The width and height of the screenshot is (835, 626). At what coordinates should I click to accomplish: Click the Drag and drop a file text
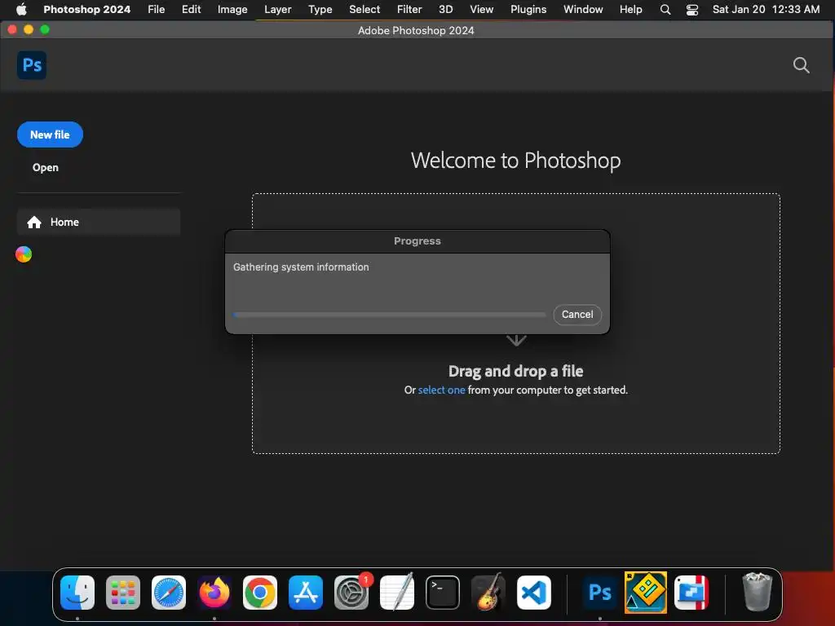[x=515, y=371]
